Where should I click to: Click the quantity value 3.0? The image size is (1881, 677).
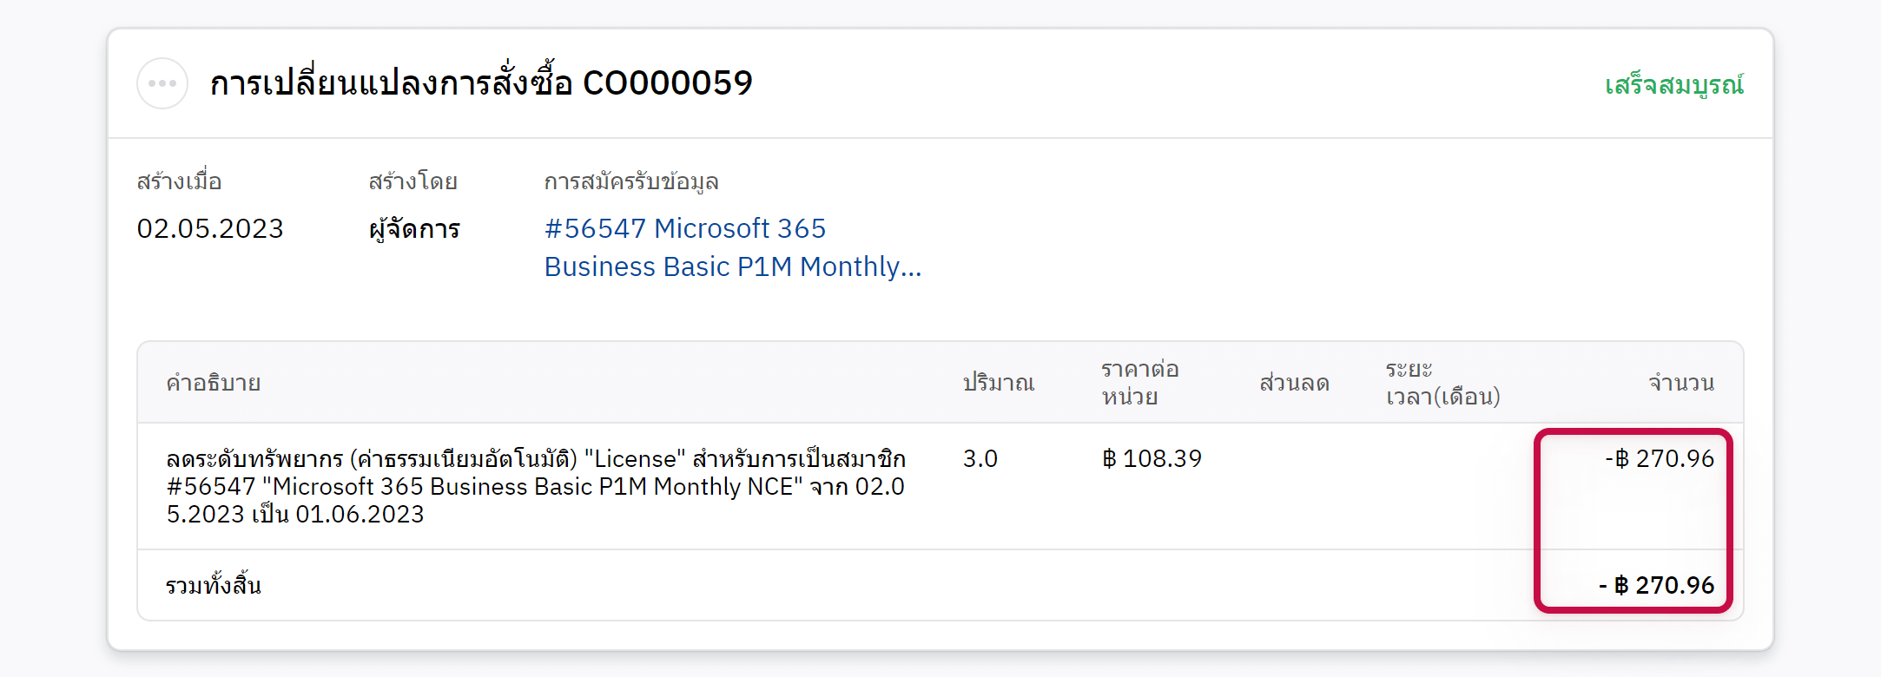pyautogui.click(x=980, y=458)
